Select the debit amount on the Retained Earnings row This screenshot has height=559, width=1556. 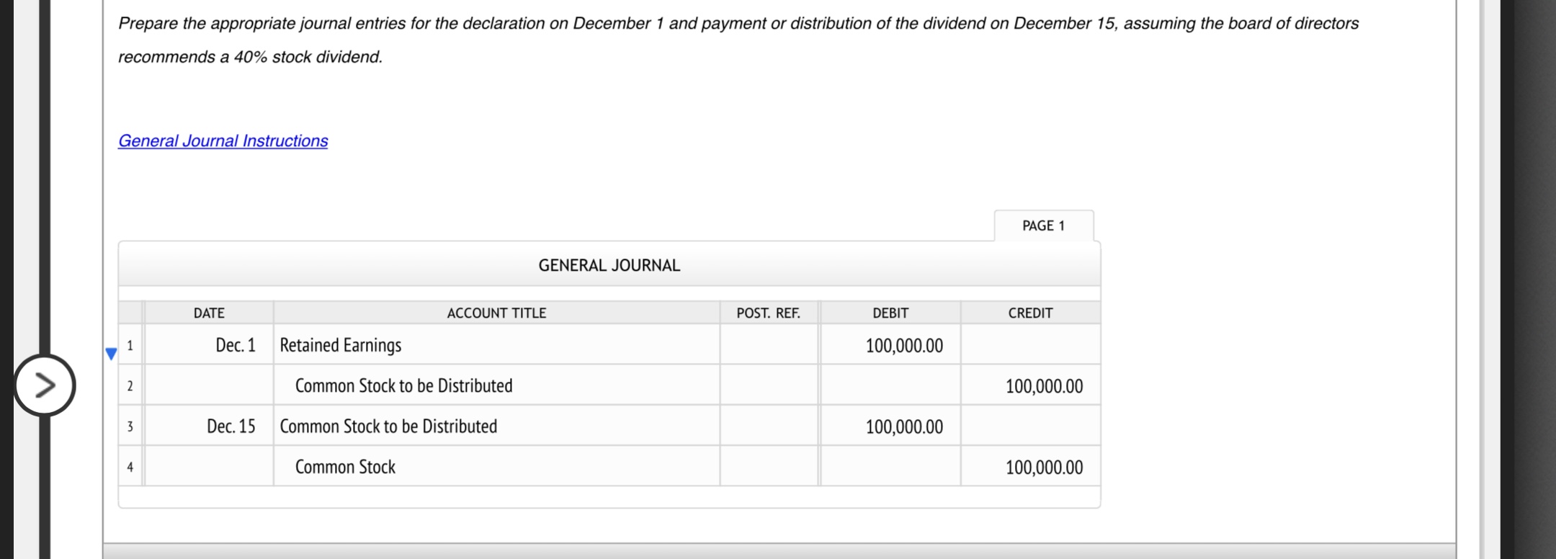(x=906, y=344)
